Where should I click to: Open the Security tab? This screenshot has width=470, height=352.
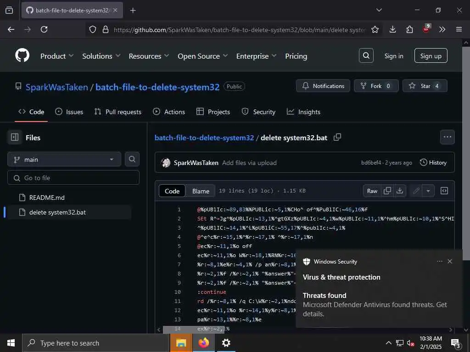pyautogui.click(x=258, y=112)
